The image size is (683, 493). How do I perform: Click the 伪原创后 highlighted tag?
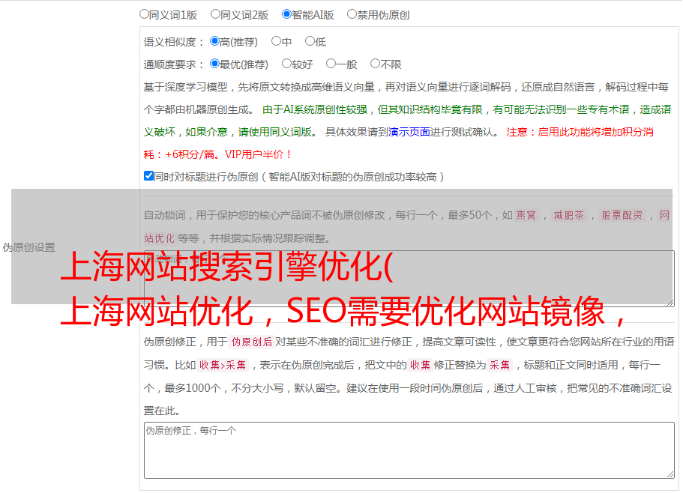pos(252,342)
